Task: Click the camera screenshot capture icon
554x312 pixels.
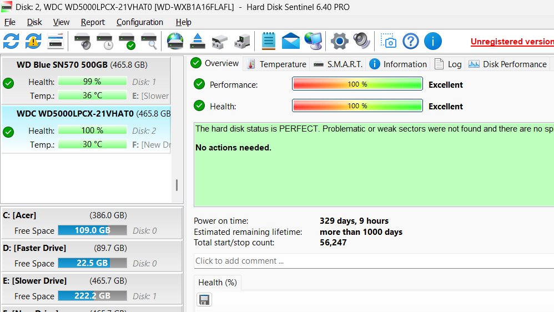Action: coord(388,41)
